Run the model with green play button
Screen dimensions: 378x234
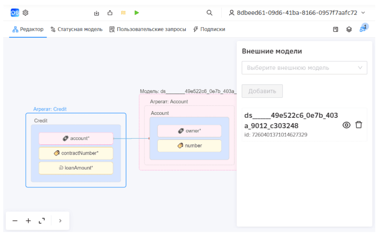136,13
